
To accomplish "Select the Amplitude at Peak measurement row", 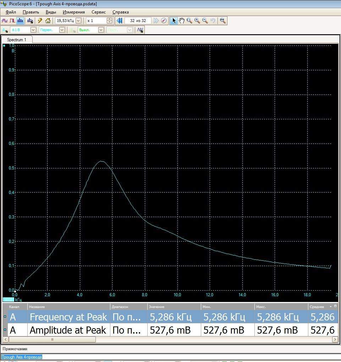I will tap(170, 330).
